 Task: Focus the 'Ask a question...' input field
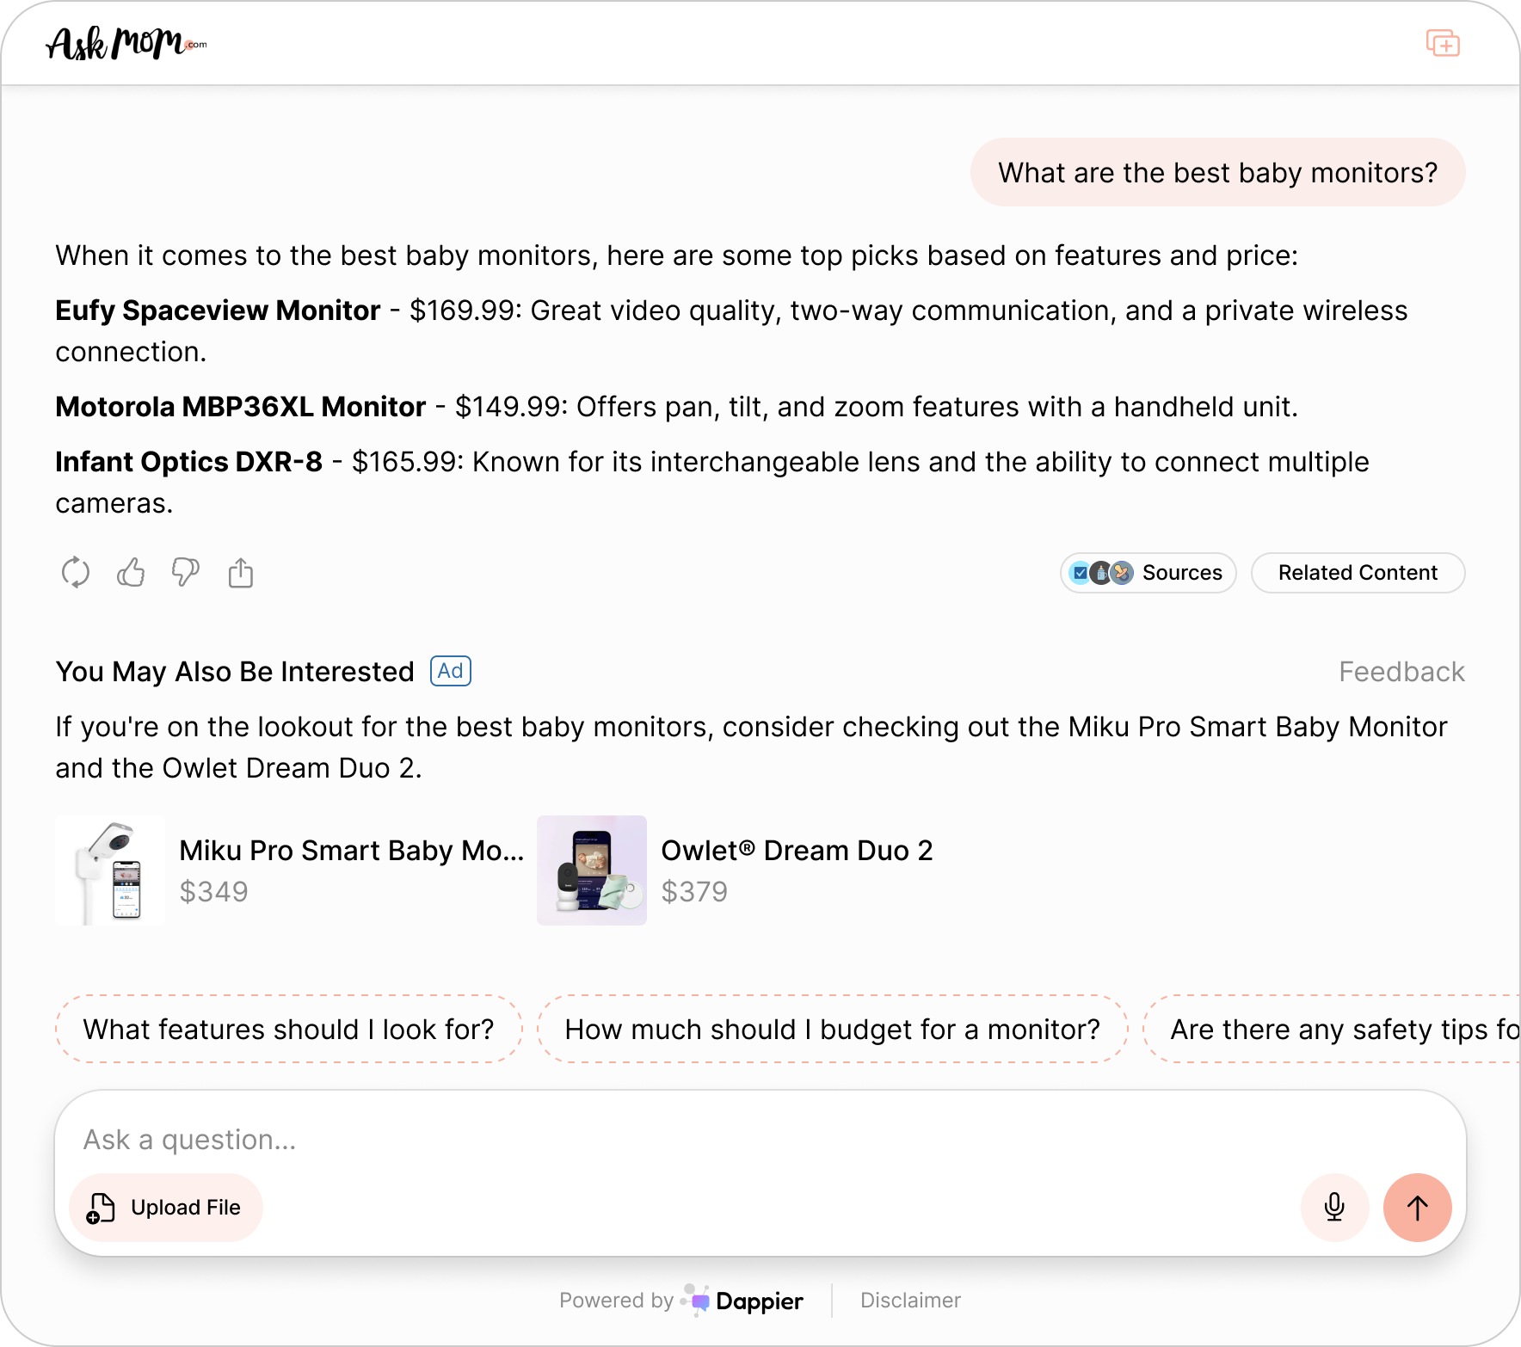tap(760, 1140)
